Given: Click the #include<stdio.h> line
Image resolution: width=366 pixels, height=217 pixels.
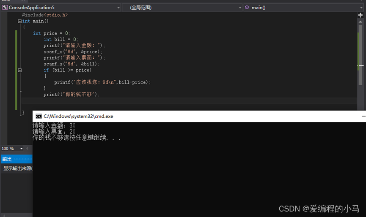Looking at the screenshot, I should pos(45,15).
